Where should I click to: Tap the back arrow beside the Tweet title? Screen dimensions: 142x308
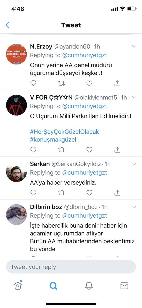coord(7,25)
